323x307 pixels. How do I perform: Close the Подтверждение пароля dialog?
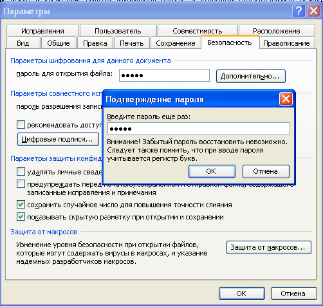[286, 99]
